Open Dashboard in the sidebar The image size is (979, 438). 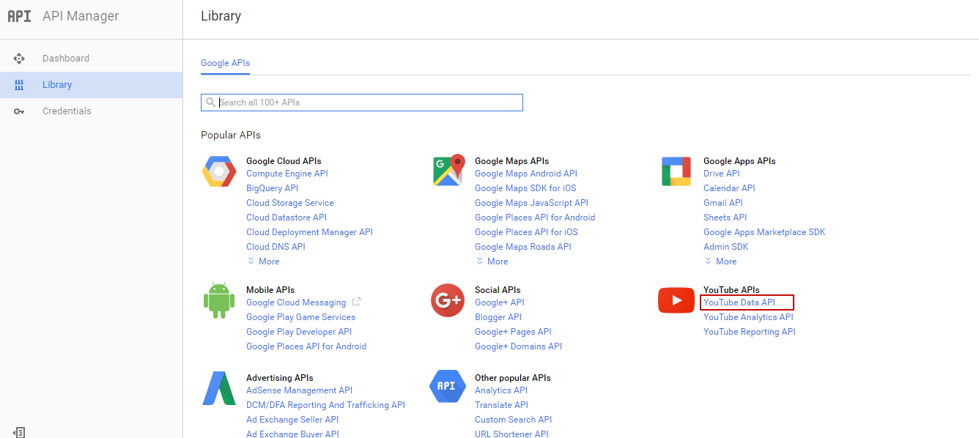(x=65, y=59)
